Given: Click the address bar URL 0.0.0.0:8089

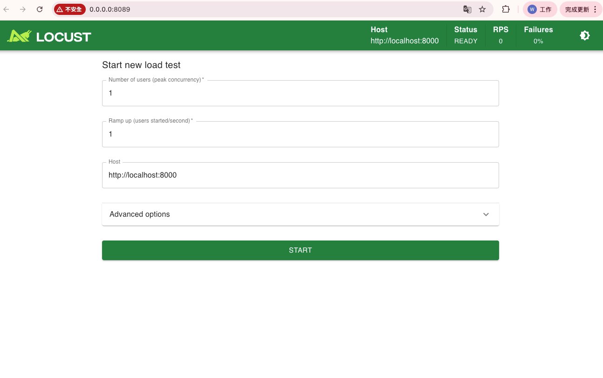Looking at the screenshot, I should click(x=110, y=9).
